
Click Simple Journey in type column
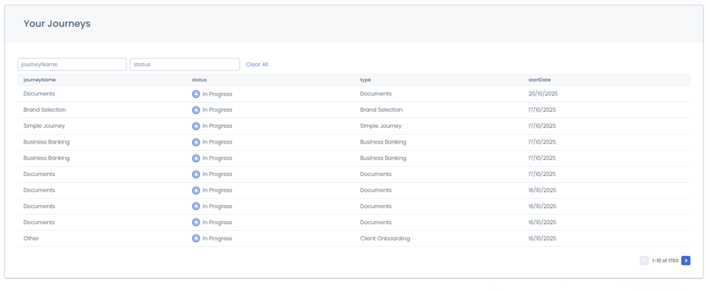pyautogui.click(x=381, y=126)
